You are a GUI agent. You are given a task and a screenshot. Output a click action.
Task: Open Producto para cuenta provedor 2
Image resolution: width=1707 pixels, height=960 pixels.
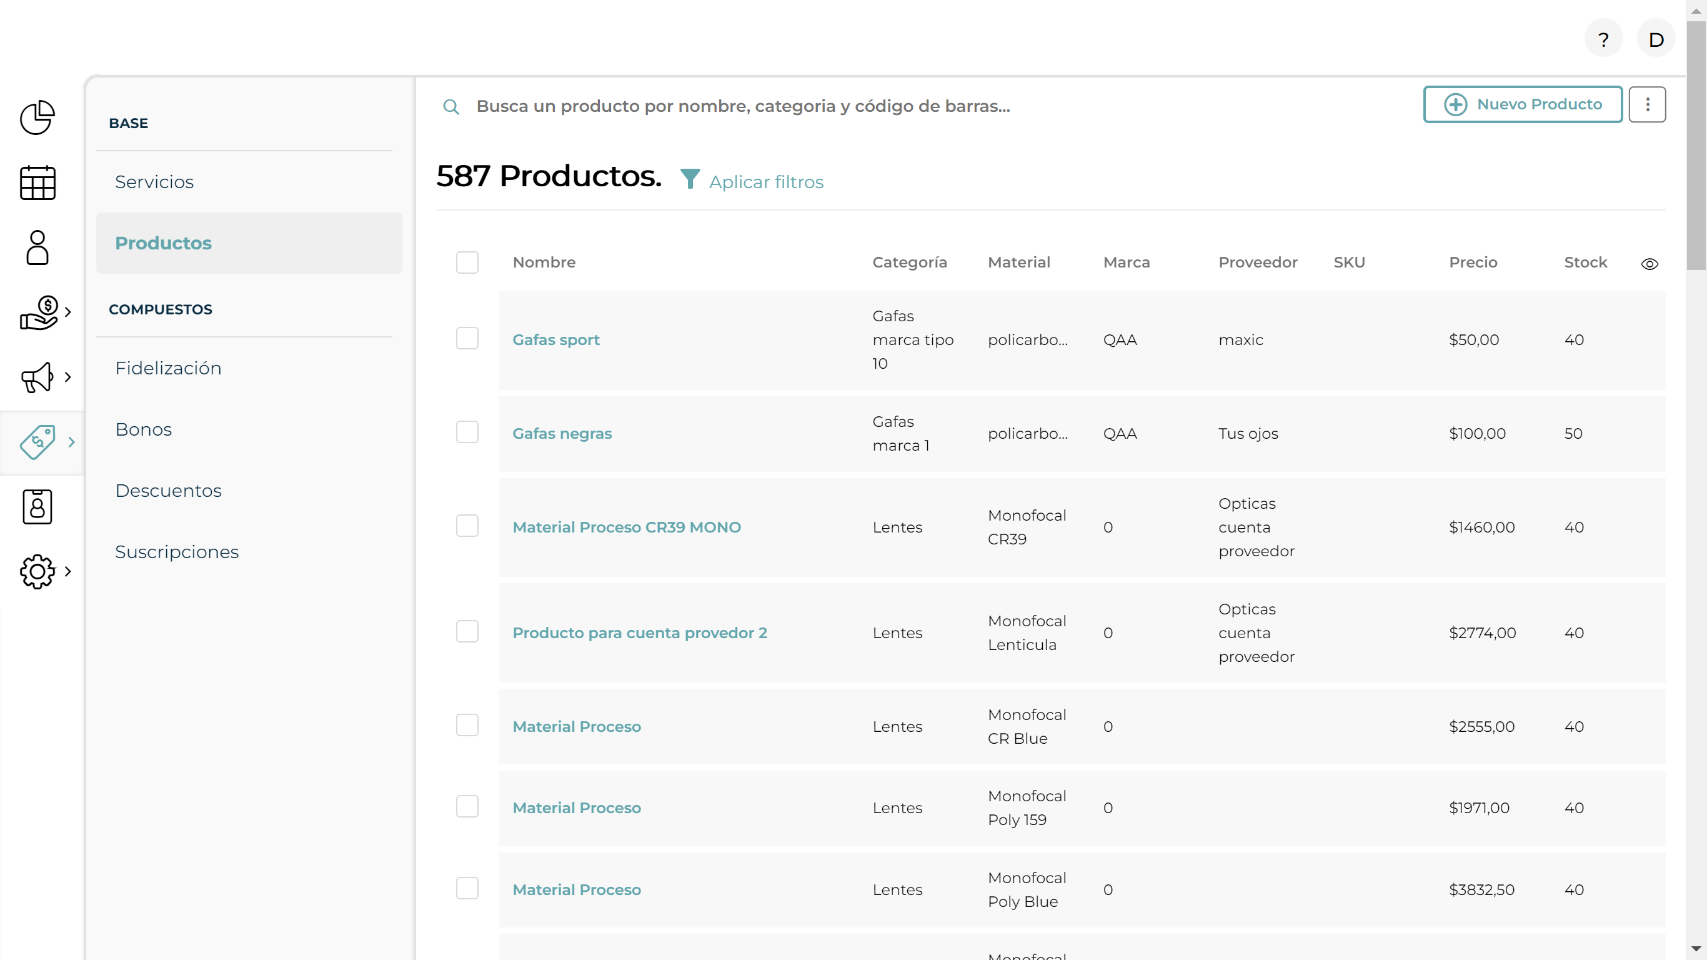pyautogui.click(x=639, y=633)
